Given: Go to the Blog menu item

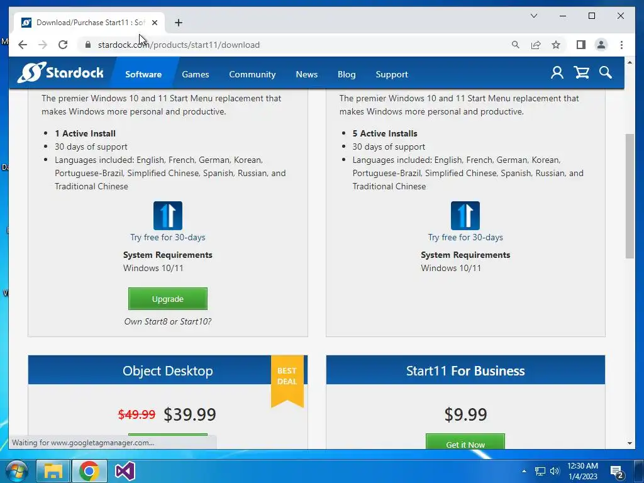Looking at the screenshot, I should 347,74.
